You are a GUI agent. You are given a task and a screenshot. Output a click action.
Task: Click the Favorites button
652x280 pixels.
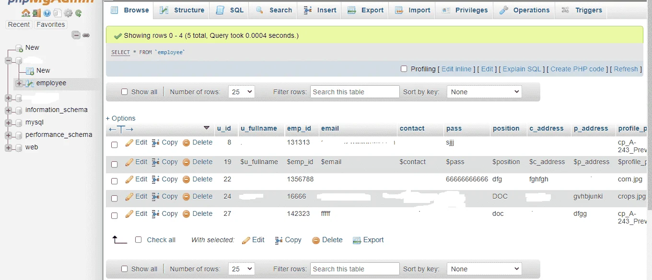pyautogui.click(x=51, y=24)
